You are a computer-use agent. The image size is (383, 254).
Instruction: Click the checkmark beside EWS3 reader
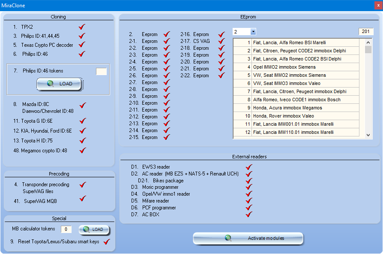pos(249,167)
